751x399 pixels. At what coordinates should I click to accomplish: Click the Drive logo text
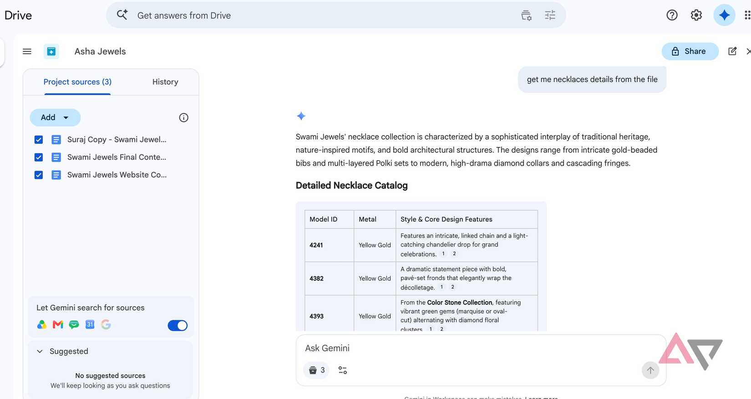point(18,15)
